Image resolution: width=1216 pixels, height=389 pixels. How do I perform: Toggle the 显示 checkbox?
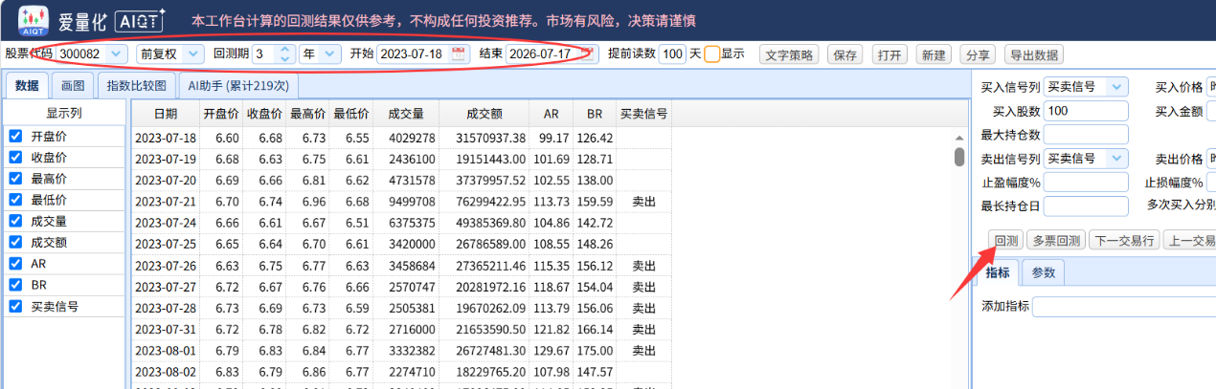[712, 54]
